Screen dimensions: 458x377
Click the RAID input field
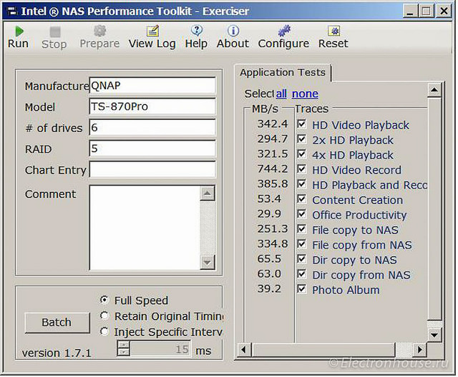click(x=152, y=149)
